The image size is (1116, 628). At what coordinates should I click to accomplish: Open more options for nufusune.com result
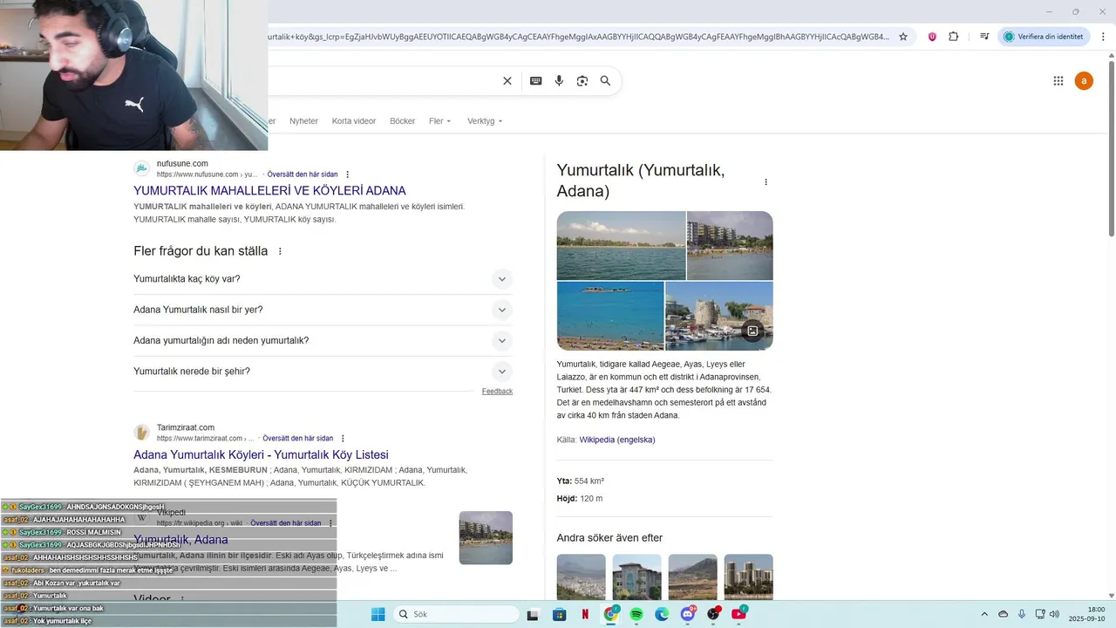tap(348, 174)
